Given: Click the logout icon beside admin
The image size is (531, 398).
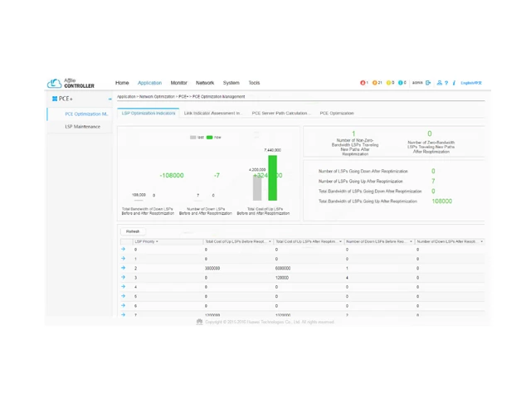Looking at the screenshot, I should (x=428, y=83).
